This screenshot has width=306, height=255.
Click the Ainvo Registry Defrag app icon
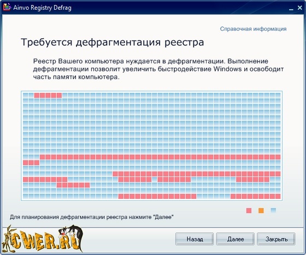[x=7, y=7]
